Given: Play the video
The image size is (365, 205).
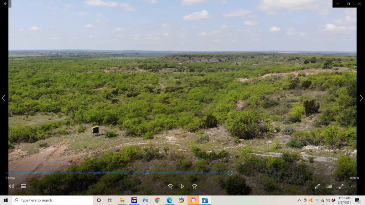Looking at the screenshot, I should pos(182,186).
